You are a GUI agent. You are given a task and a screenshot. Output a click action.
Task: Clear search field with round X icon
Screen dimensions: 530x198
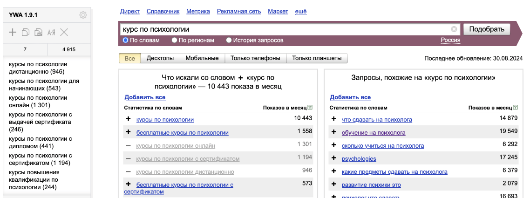point(454,29)
